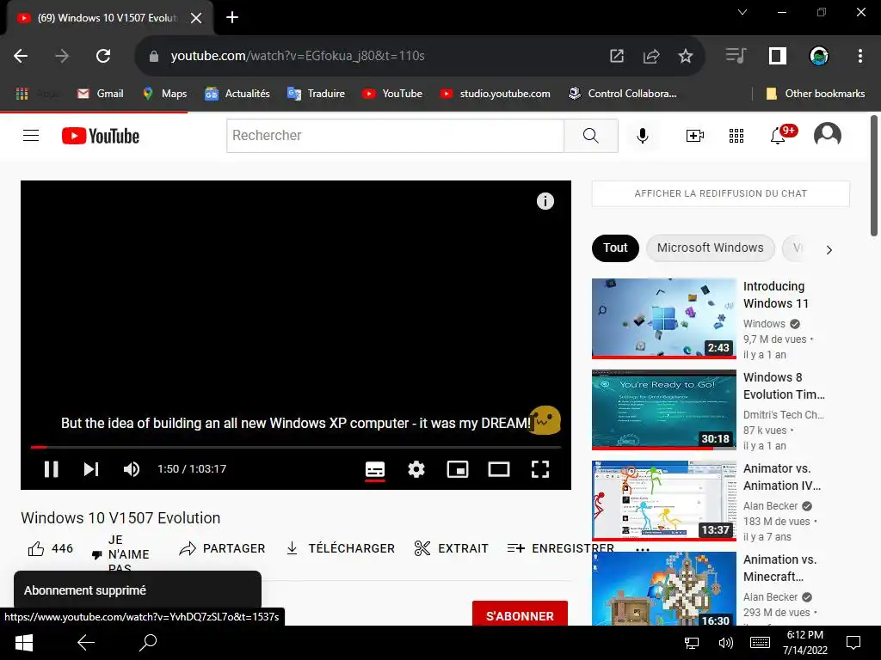Screen dimensions: 881x660
Task: Open a new browser tab
Action: (232, 18)
